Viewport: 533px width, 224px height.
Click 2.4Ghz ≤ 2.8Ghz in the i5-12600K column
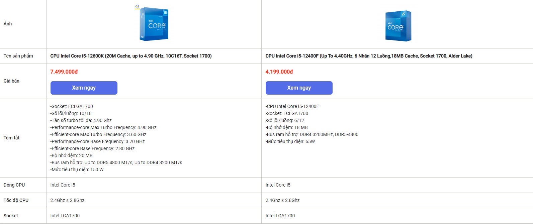coord(67,200)
